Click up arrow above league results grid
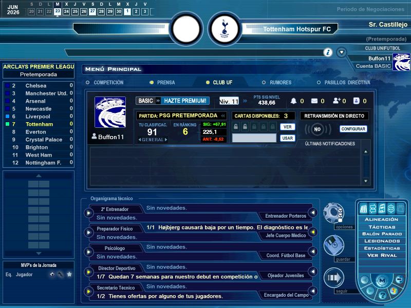The width and height of the screenshot is (411, 308). tap(39, 176)
